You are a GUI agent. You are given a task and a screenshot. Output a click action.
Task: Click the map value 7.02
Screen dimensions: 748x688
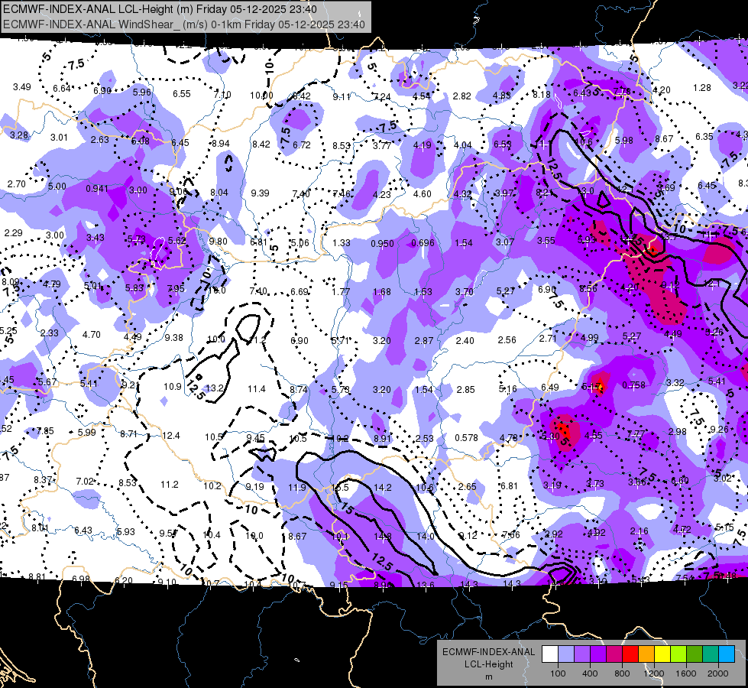85,482
